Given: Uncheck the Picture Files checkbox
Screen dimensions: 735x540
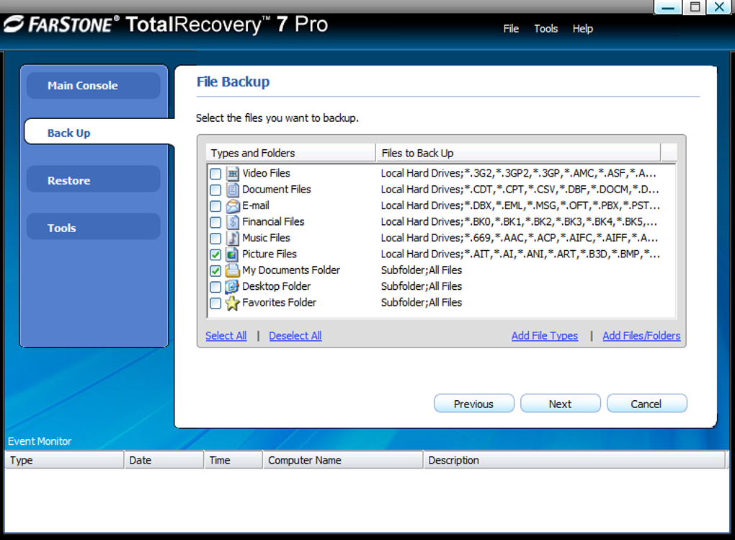Looking at the screenshot, I should click(215, 254).
